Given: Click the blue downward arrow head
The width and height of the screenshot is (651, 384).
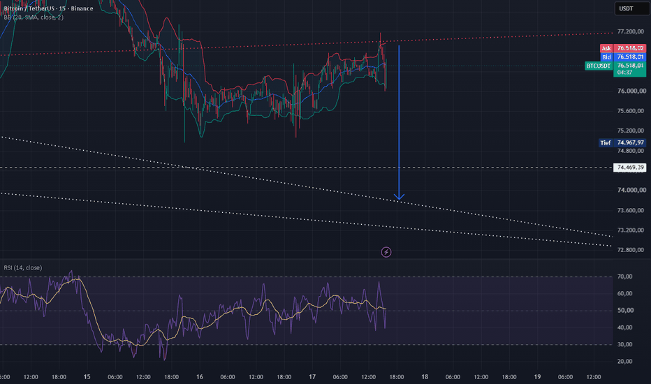Looking at the screenshot, I should 399,197.
